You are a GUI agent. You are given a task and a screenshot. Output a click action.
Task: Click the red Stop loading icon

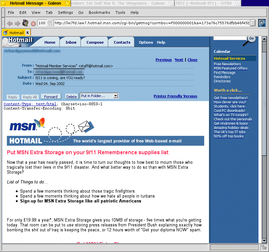tap(33, 24)
